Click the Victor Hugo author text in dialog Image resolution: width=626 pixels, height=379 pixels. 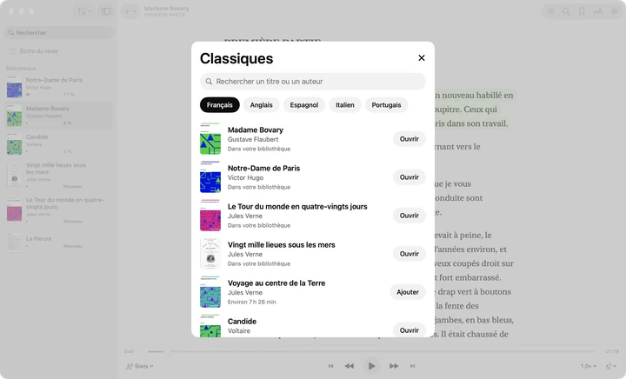click(x=245, y=177)
